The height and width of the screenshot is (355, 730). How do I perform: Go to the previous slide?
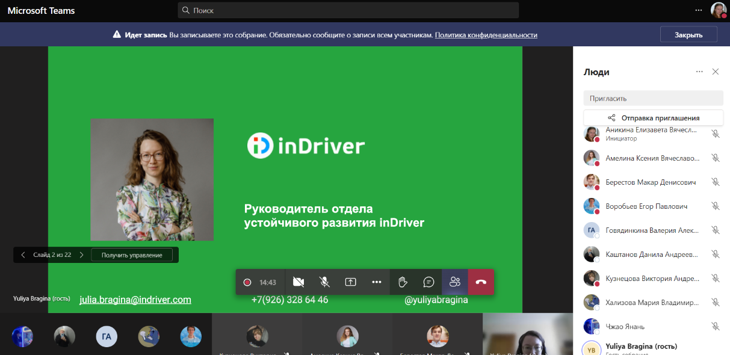click(23, 255)
